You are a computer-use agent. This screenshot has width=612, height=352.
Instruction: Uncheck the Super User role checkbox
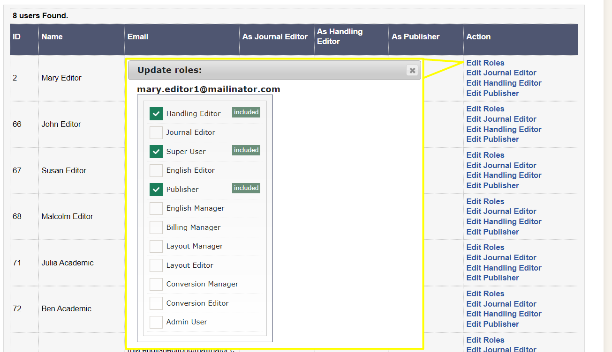[156, 152]
